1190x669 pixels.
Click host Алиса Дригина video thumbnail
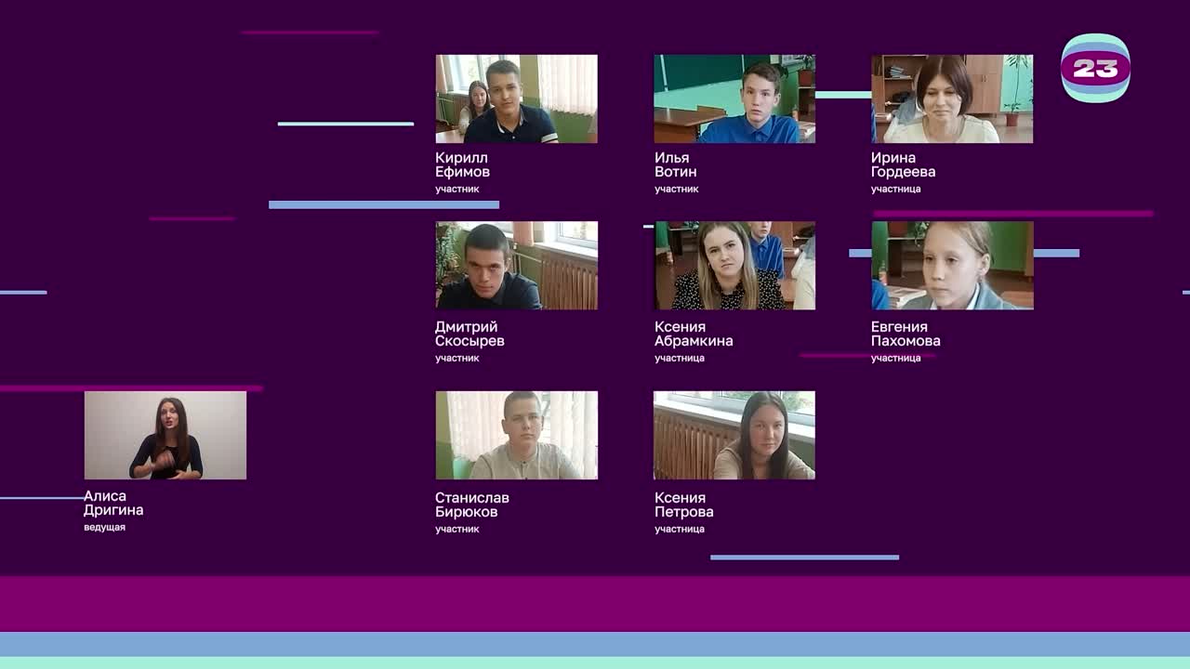point(165,435)
